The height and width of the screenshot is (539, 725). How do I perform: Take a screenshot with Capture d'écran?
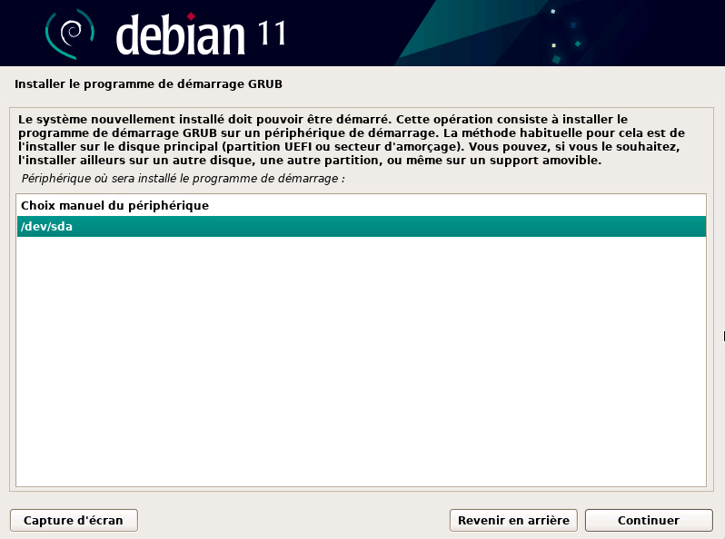[74, 521]
